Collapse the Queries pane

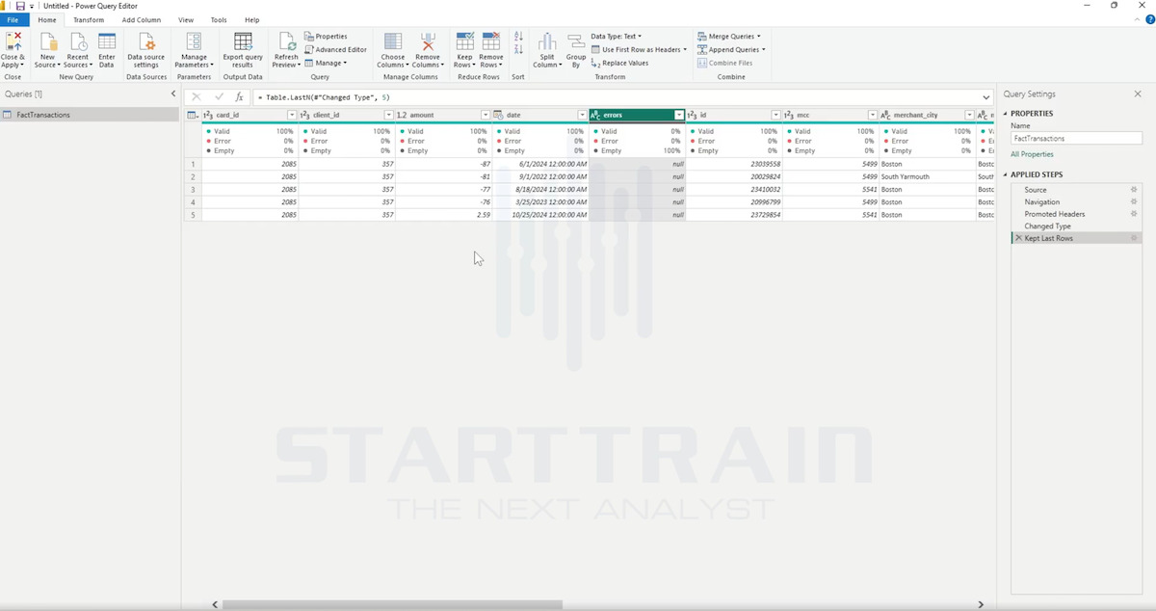pyautogui.click(x=173, y=93)
